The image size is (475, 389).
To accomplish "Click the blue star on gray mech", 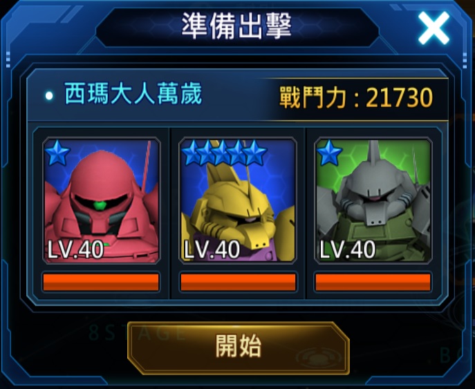I will coord(329,153).
